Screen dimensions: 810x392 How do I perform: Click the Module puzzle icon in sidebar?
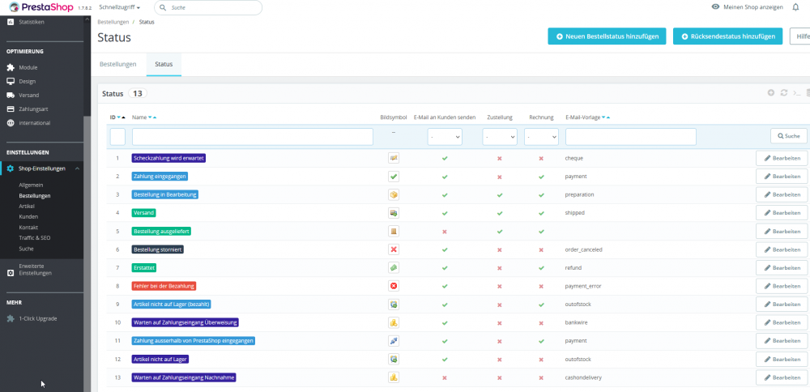11,67
